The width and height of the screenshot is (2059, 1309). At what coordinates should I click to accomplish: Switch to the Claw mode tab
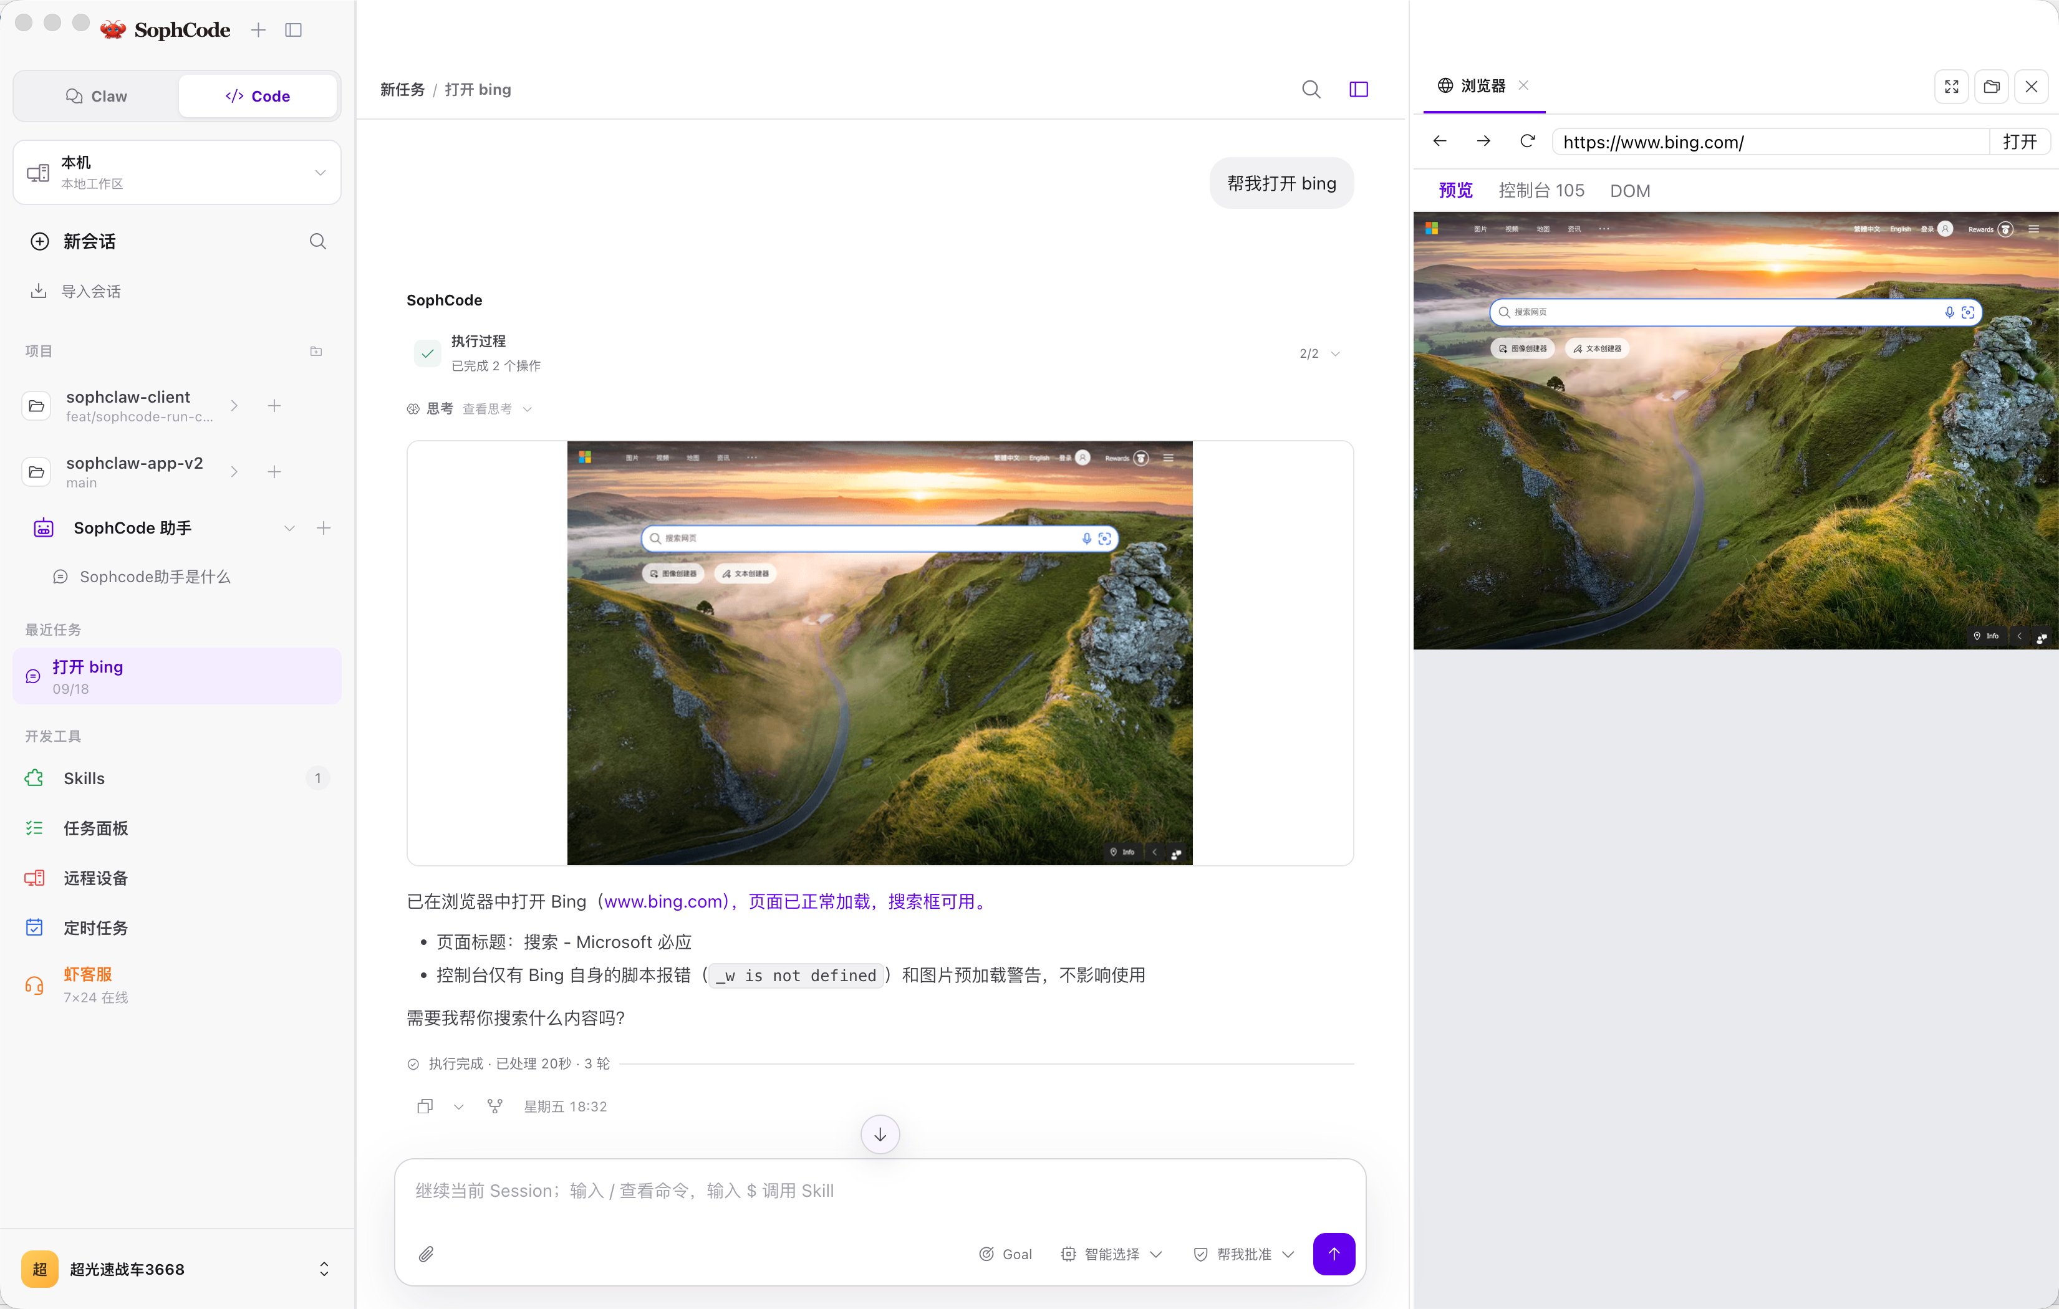click(x=97, y=96)
